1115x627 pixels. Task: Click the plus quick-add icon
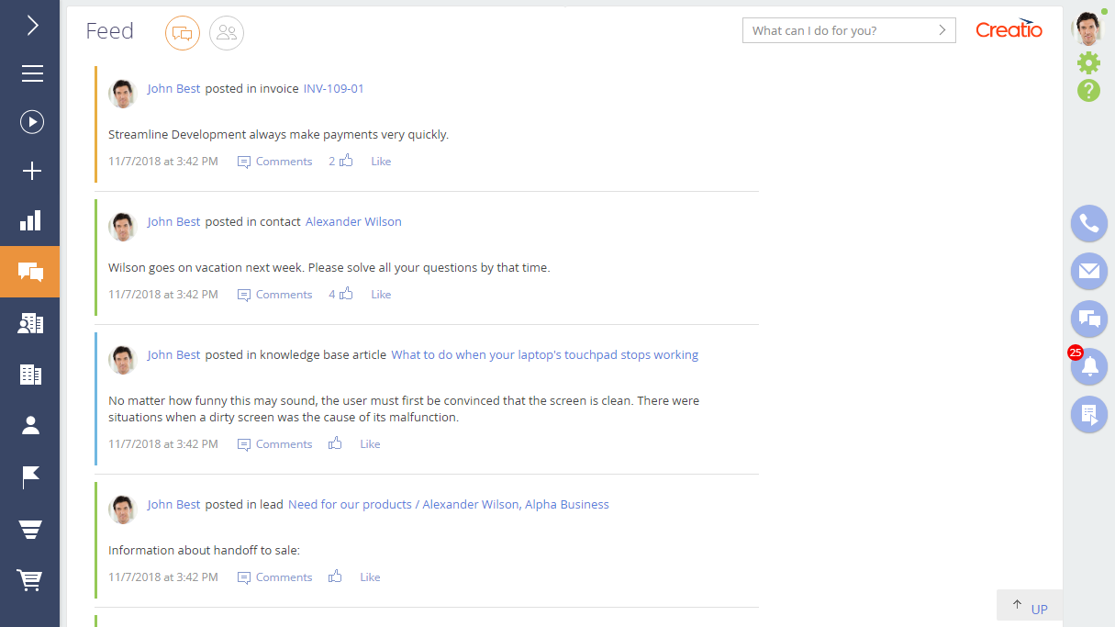[x=32, y=171]
